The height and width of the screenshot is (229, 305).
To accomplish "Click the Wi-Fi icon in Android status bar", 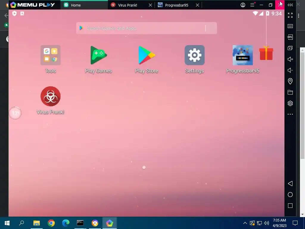I will (x=255, y=13).
